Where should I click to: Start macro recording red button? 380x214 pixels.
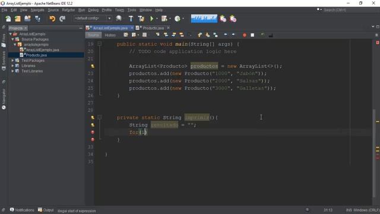(244, 35)
